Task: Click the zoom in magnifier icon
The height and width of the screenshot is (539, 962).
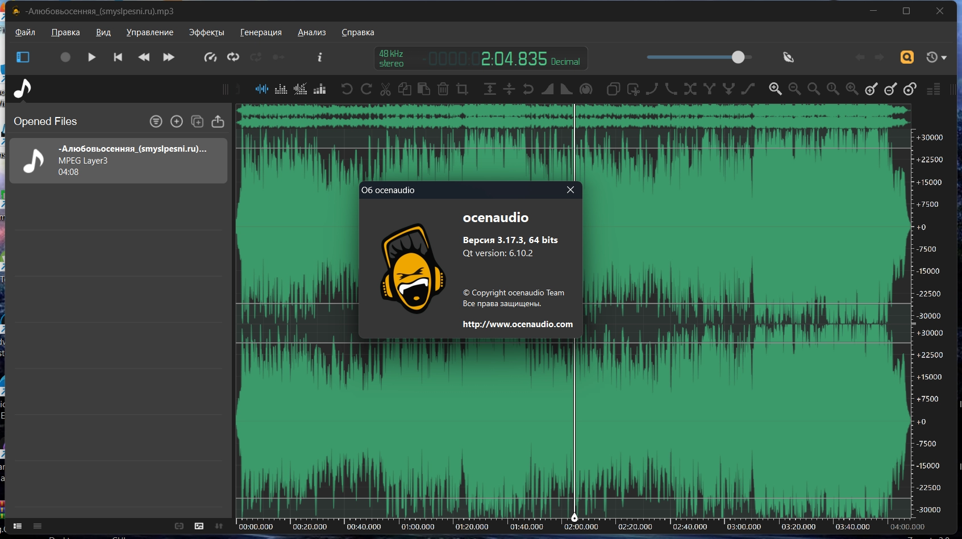Action: [x=775, y=89]
